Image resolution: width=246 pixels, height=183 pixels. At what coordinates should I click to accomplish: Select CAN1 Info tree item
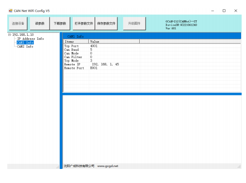25,43
